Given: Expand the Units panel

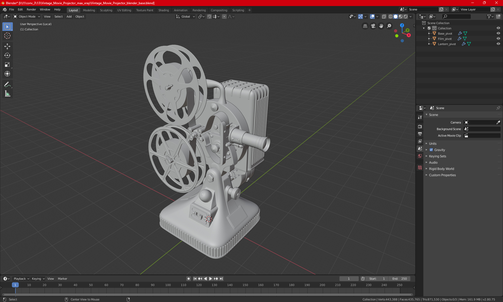Looking at the screenshot, I should click(x=433, y=144).
